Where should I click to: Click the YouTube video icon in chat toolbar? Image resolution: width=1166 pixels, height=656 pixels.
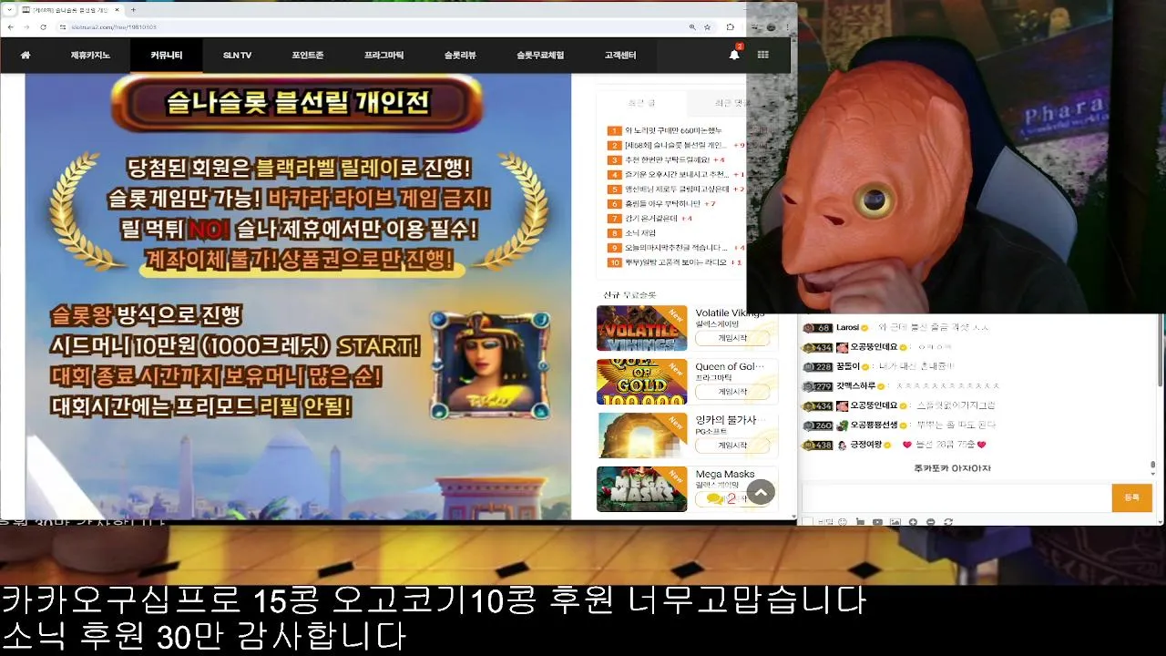point(877,522)
